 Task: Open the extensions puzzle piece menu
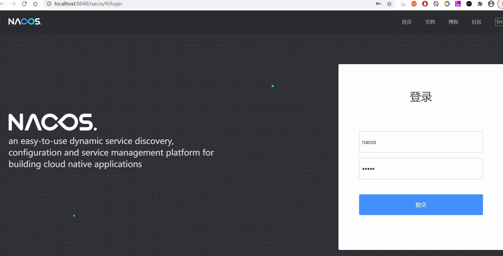(x=480, y=4)
